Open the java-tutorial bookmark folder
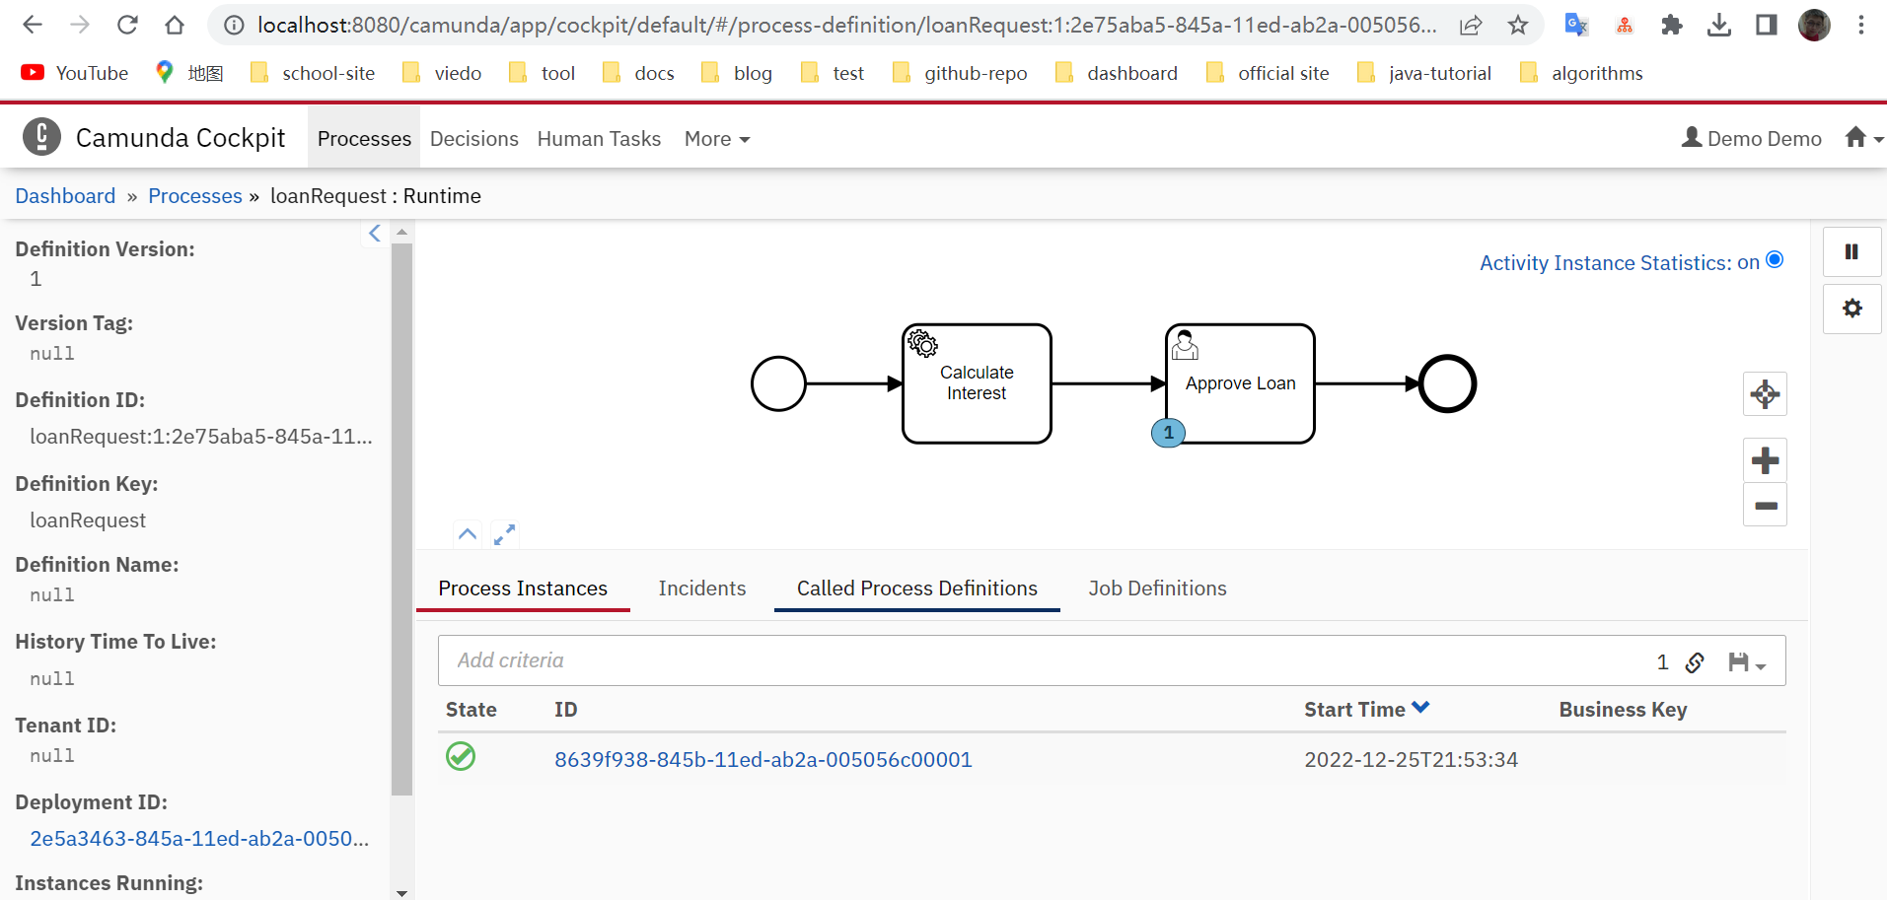The width and height of the screenshot is (1887, 900). 1424,73
